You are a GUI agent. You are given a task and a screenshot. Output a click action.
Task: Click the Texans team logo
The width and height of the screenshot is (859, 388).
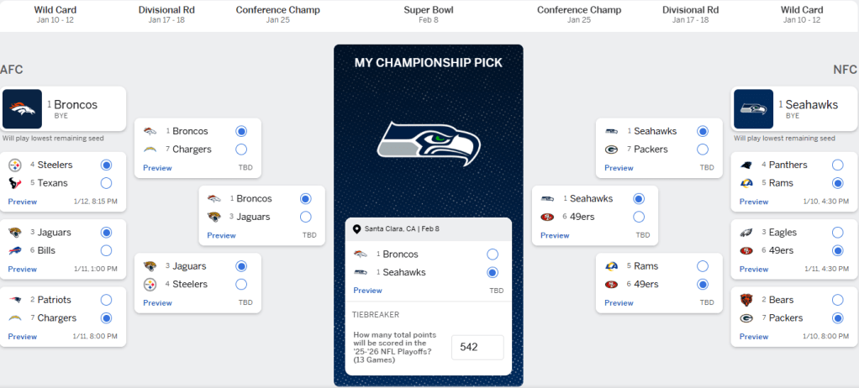[14, 183]
